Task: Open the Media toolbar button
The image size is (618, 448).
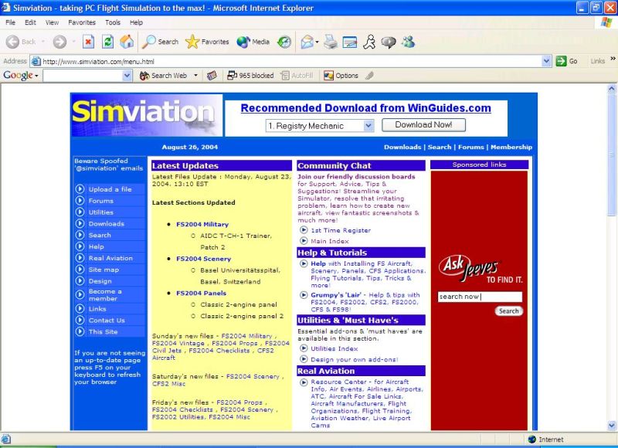Action: click(x=253, y=42)
